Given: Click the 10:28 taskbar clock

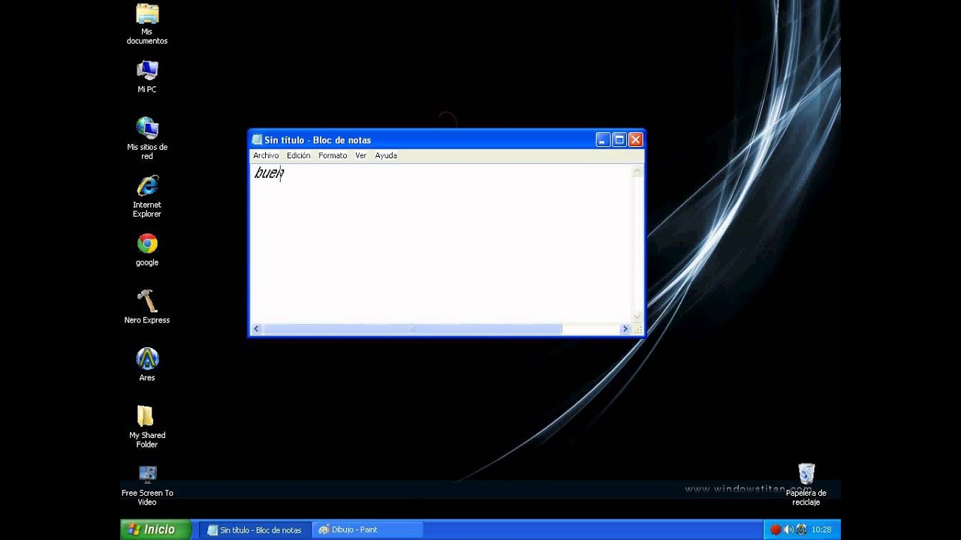Looking at the screenshot, I should click(x=821, y=529).
